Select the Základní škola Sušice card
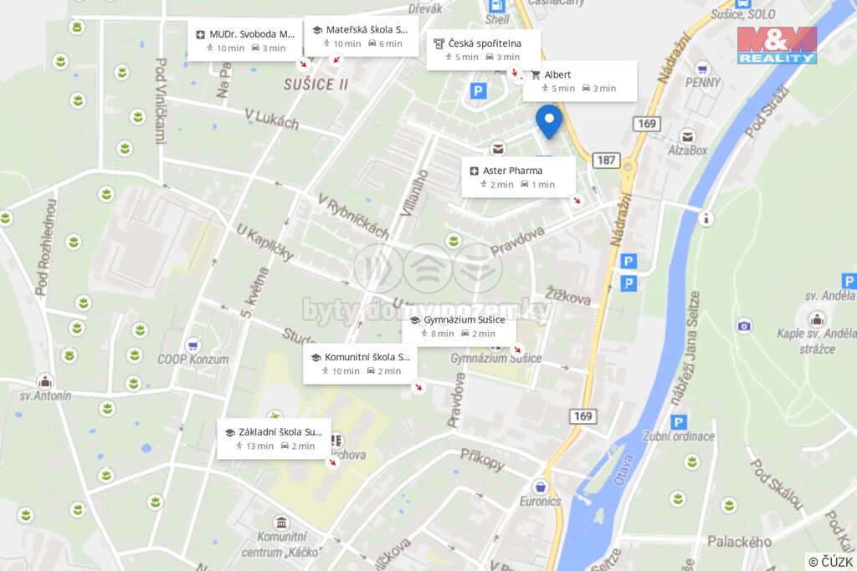 coord(274,439)
